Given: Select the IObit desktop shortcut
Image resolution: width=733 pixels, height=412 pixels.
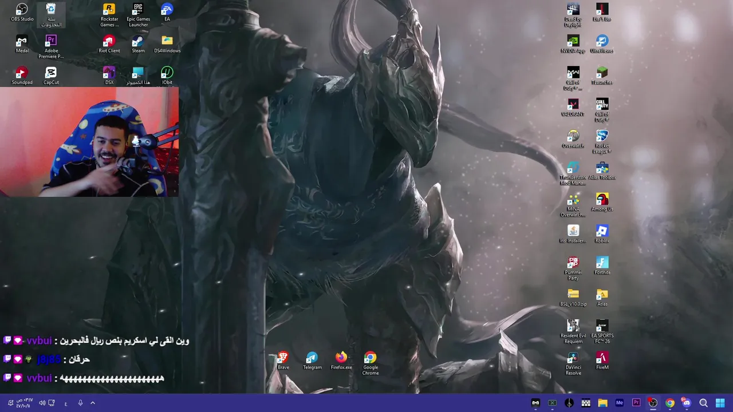Looking at the screenshot, I should coord(167,76).
